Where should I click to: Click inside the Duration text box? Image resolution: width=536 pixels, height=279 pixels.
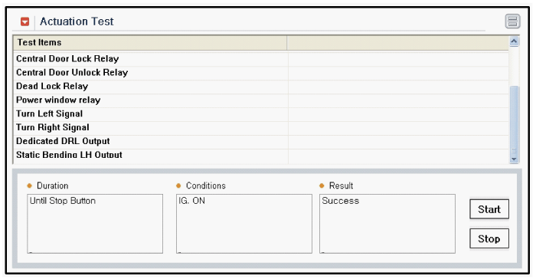click(x=95, y=224)
